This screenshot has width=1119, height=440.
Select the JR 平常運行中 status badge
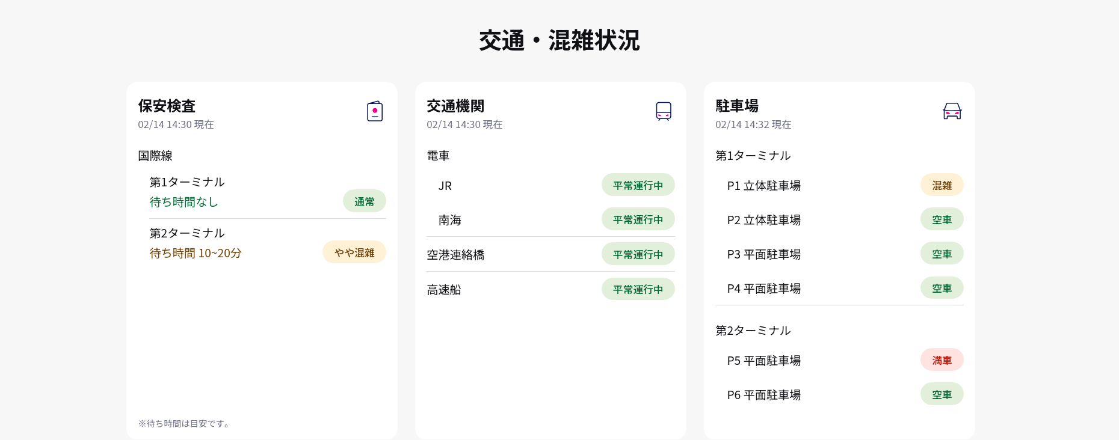638,185
